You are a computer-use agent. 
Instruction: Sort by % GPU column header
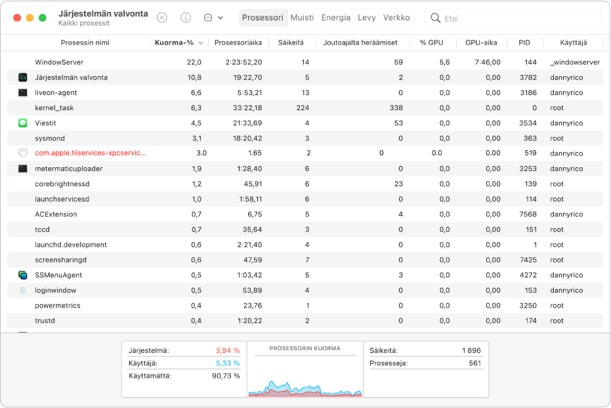431,43
